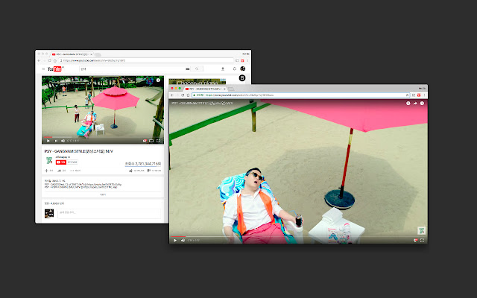Screen dimensions: 477x298
Task: Select the PSY Gangnam Style tab in front window
Action: point(206,89)
